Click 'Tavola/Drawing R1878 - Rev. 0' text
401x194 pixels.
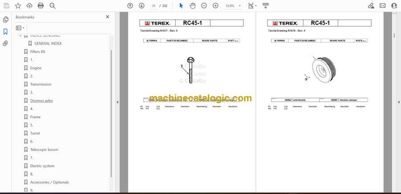286,31
